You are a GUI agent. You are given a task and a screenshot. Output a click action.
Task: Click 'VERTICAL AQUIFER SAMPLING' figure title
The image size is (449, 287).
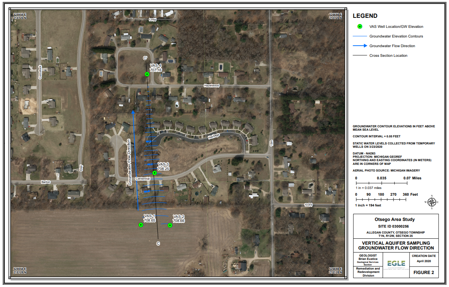point(396,243)
